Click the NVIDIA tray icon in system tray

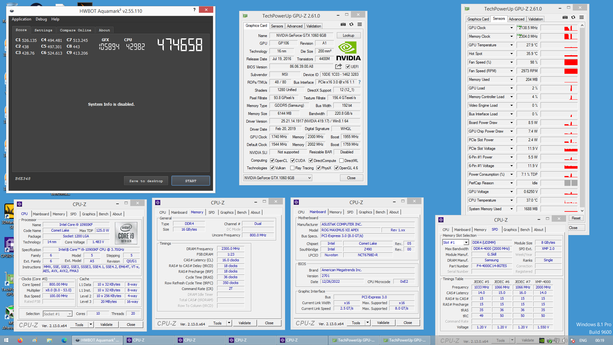(541, 341)
